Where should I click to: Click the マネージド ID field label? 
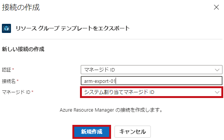pos(16,92)
